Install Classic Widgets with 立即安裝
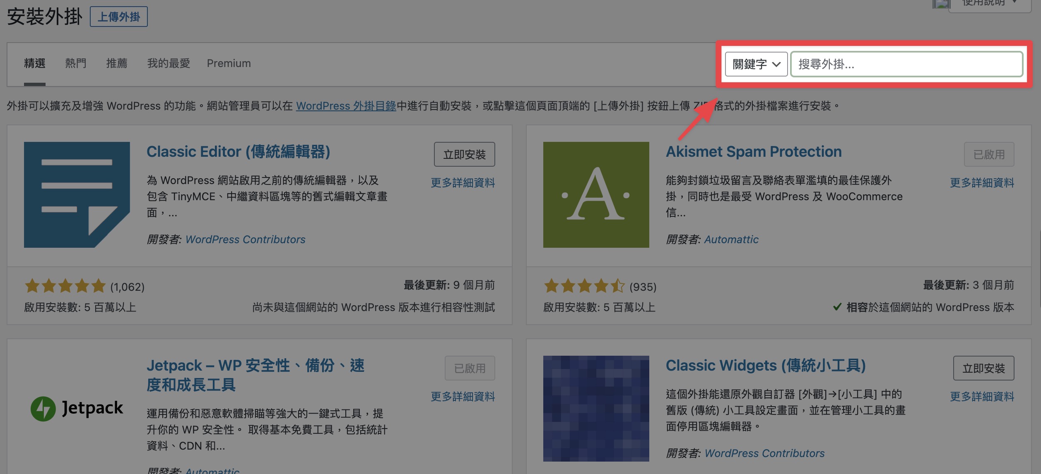 click(x=984, y=368)
